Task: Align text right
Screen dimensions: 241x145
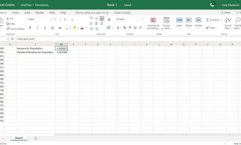Action: point(102,23)
